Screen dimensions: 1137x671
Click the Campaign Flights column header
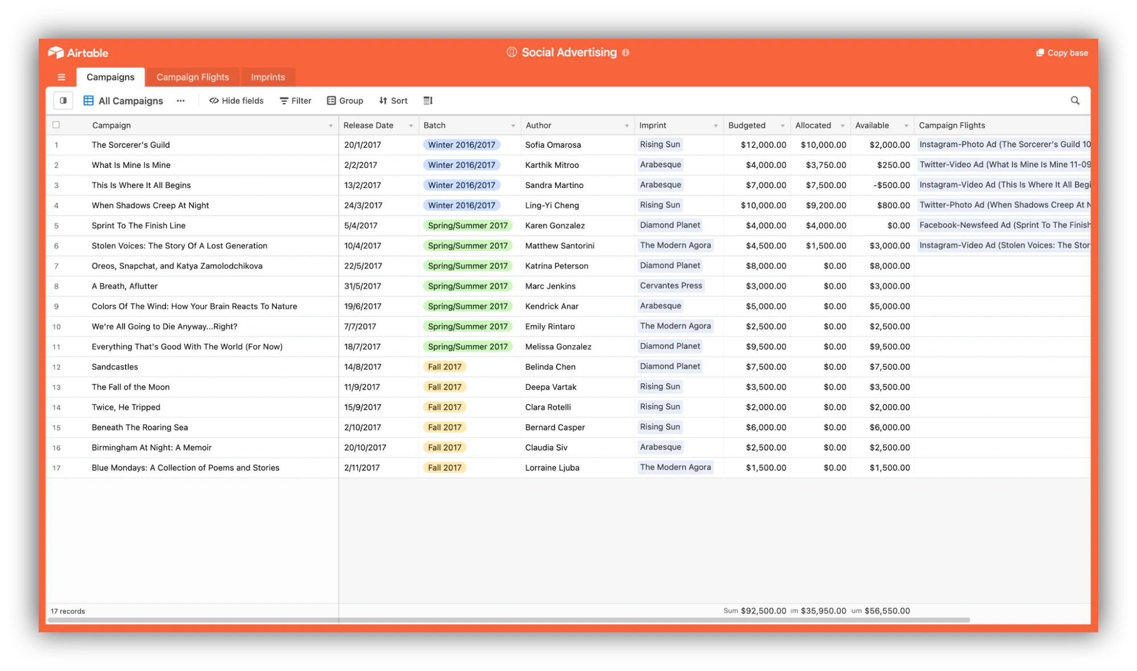click(x=1002, y=125)
